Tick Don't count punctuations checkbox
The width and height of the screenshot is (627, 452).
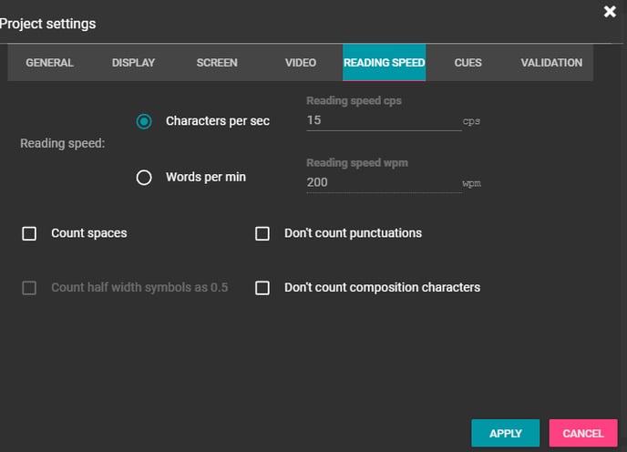click(x=262, y=234)
